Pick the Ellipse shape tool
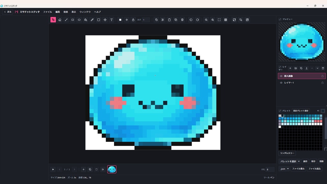327x184 pixels. pyautogui.click(x=79, y=20)
